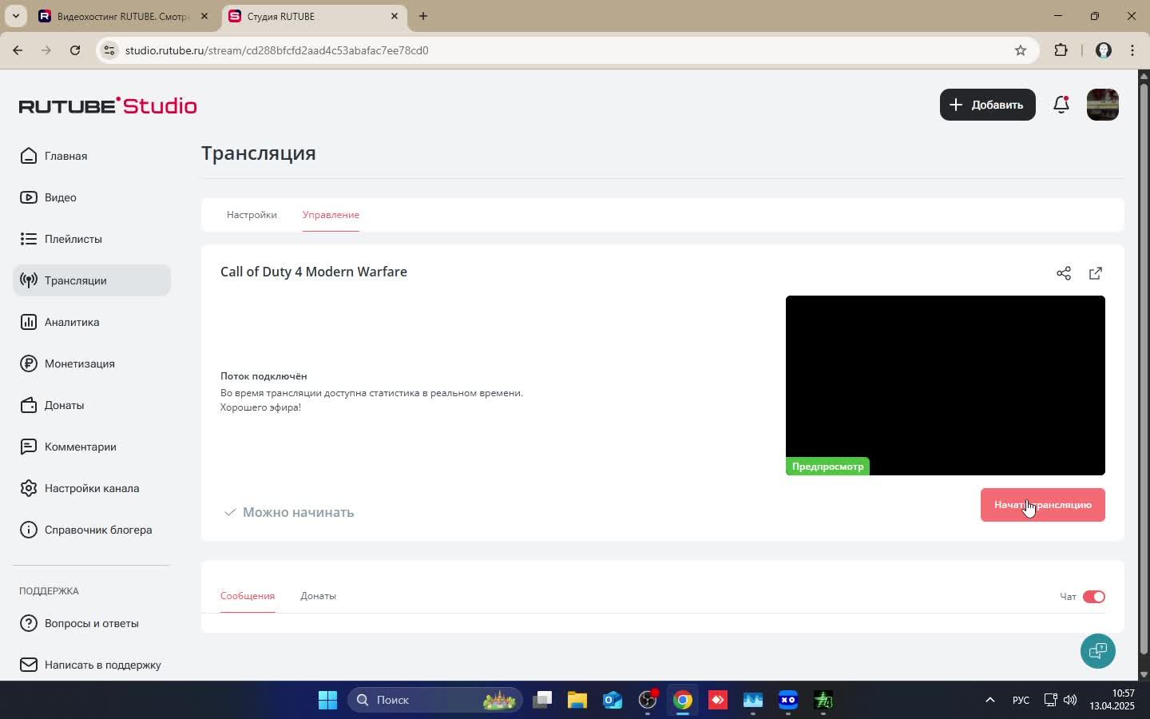This screenshot has width=1150, height=719.
Task: Switch to Видеохостинг RUTUBE browser tab
Action: click(x=123, y=16)
